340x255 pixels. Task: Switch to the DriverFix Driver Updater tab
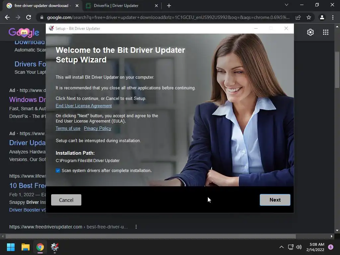pyautogui.click(x=116, y=6)
